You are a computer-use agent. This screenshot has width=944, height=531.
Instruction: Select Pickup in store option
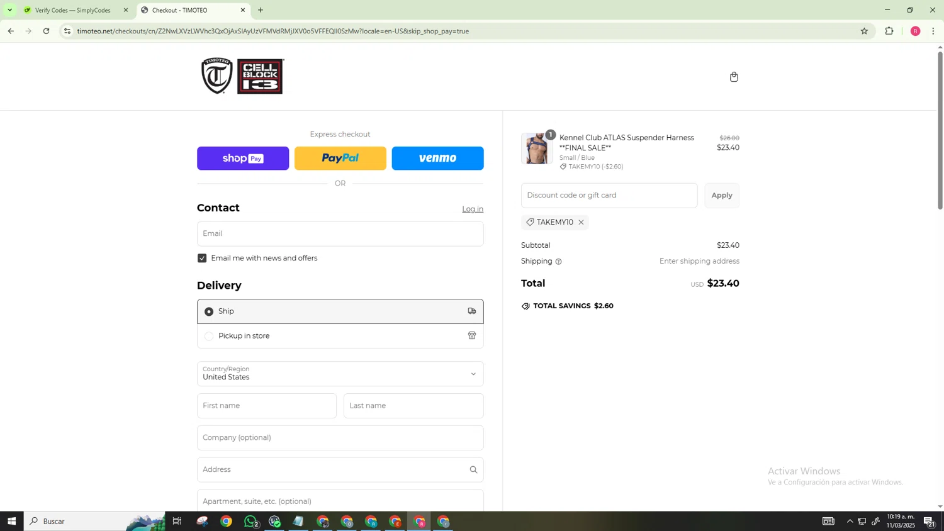pos(340,336)
